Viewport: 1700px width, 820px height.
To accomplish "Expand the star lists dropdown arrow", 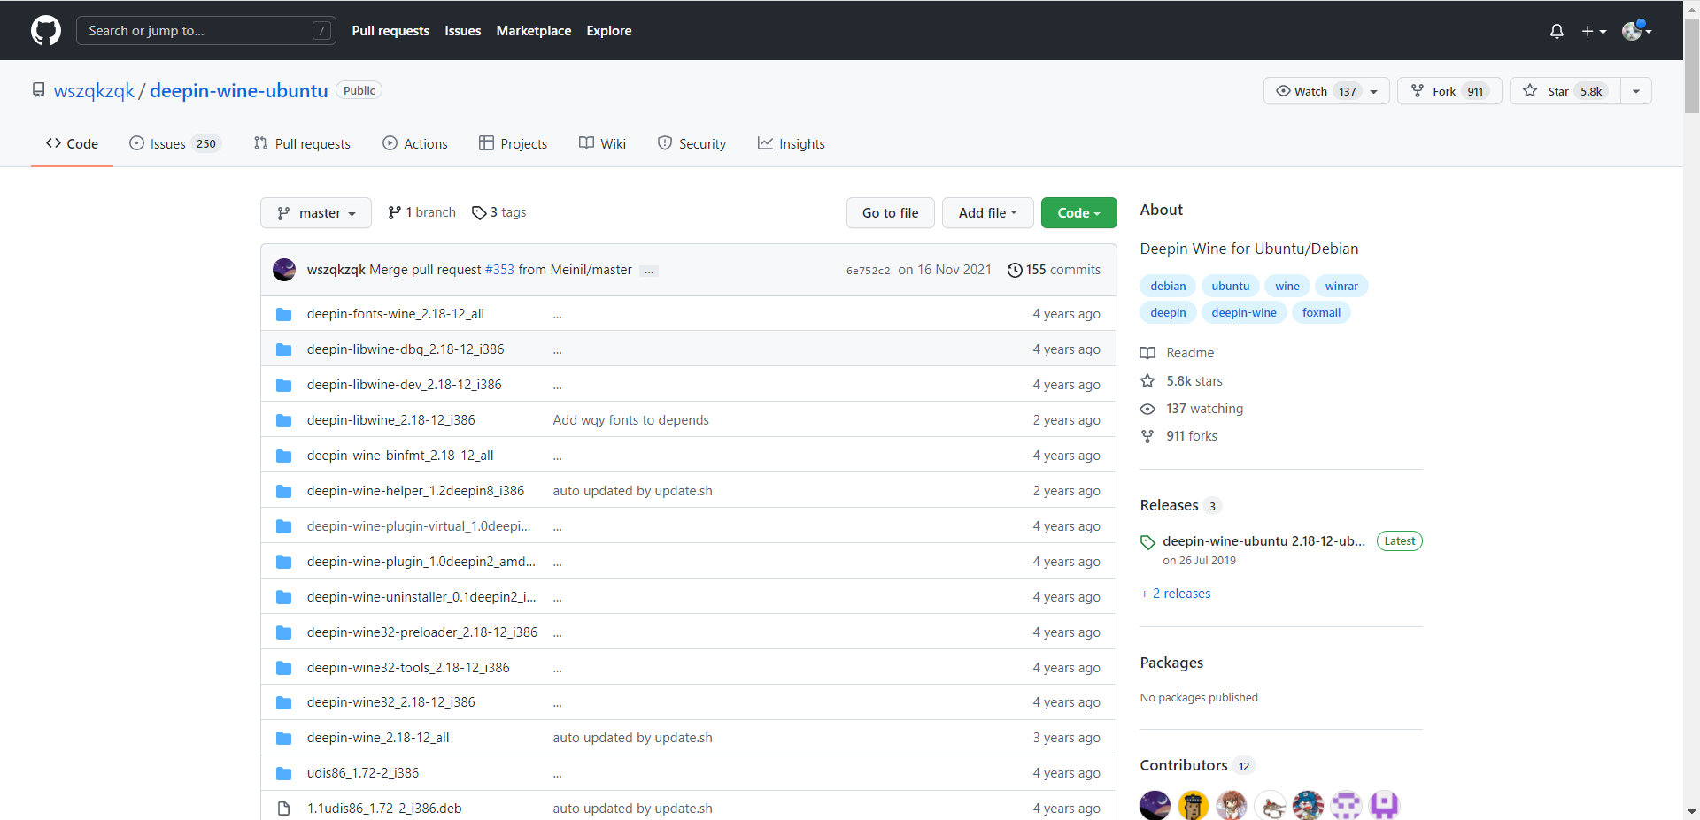I will click(x=1635, y=91).
